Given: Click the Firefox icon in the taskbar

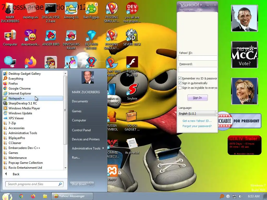Looking at the screenshot, I should (x=33, y=196).
